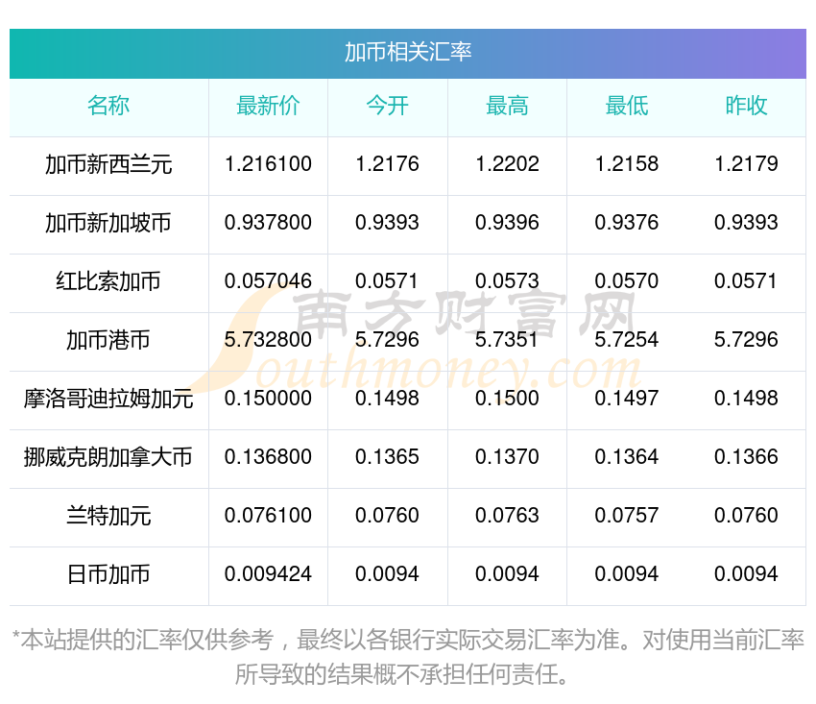The height and width of the screenshot is (704, 816).
Task: Click 加币新加坡币 今开 value 0.9393
Action: click(x=387, y=223)
